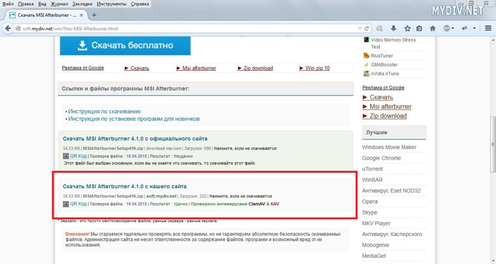Click the QR code icon in 'с нашего сайта' block
The width and height of the screenshot is (496, 264).
pos(66,204)
